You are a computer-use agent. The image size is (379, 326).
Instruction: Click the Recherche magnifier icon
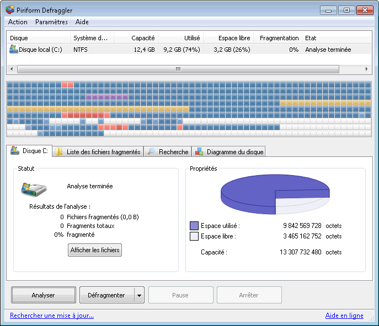pyautogui.click(x=151, y=152)
